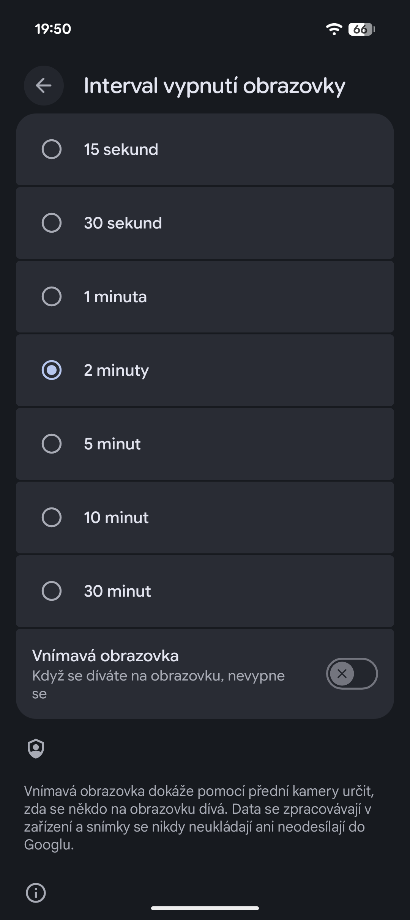Viewport: 410px width, 920px height.
Task: Tap the Interval vypnutí obrazovky page title
Action: [x=214, y=86]
